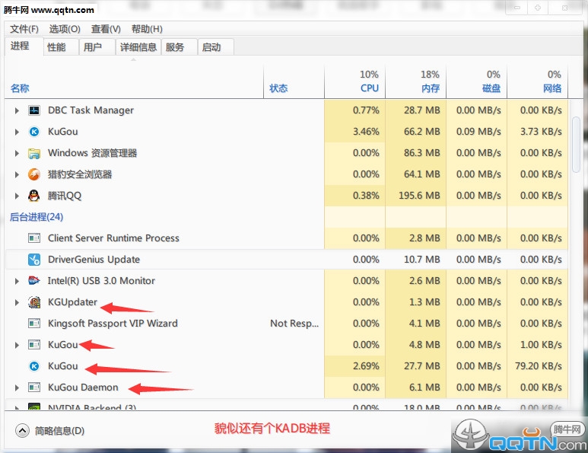
Task: Click the 195.6 MB memory value for 腾讯QQ
Action: 419,196
